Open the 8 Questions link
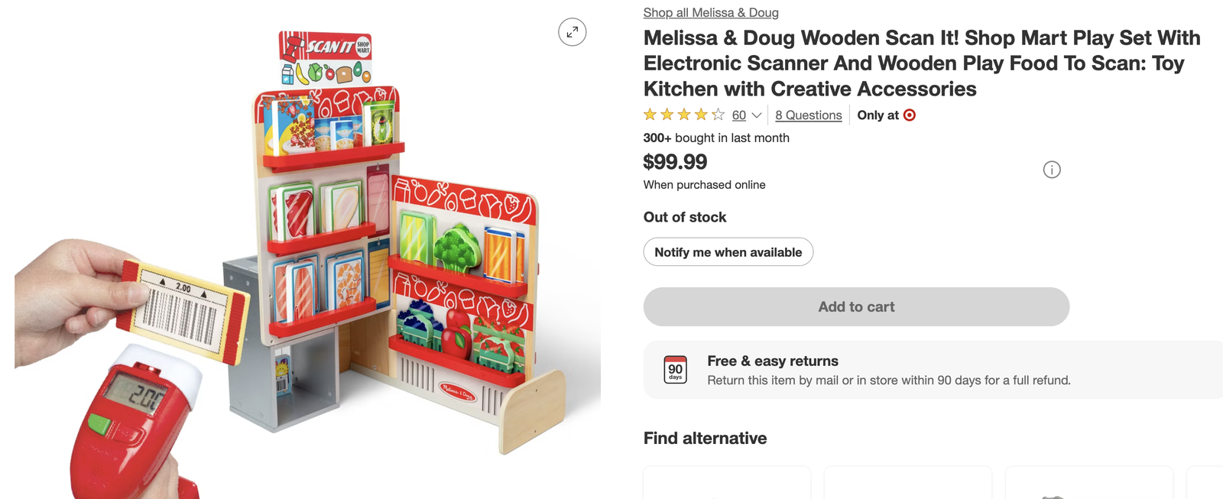The width and height of the screenshot is (1223, 499). coord(808,115)
